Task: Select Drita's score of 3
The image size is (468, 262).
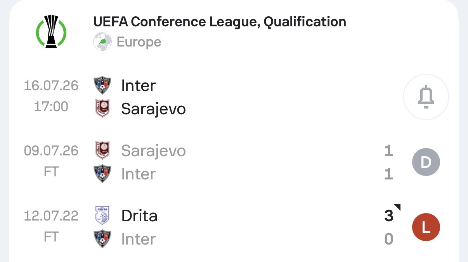Action: point(389,216)
